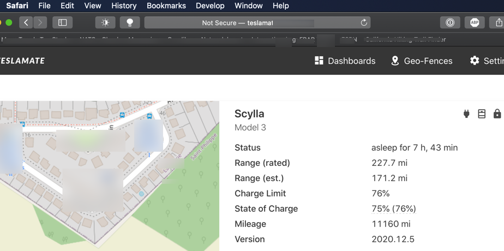Screen dimensions: 504x251
Task: Click the Safari address bar
Action: pyautogui.click(x=257, y=22)
